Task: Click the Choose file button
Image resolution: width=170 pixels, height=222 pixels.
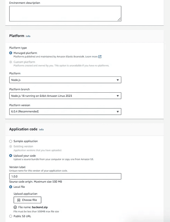Action: (x=27, y=200)
